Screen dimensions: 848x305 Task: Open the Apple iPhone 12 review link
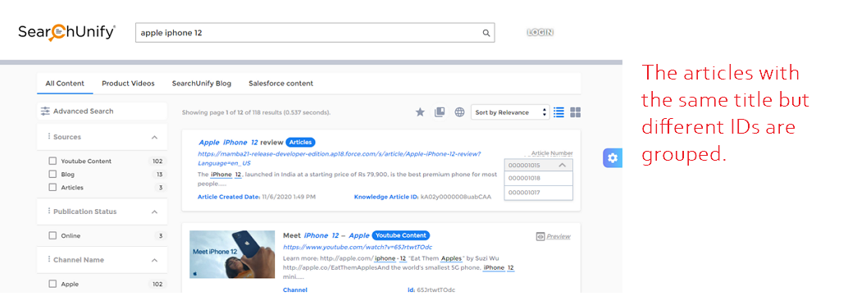point(240,142)
